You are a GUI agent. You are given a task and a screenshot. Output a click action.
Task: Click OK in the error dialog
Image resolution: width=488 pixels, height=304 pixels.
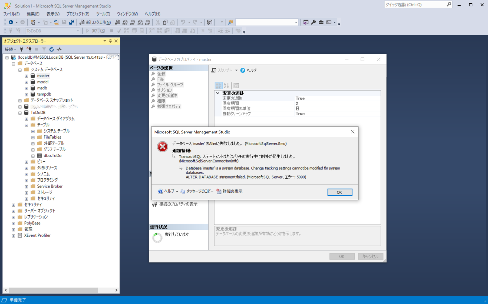coord(339,192)
